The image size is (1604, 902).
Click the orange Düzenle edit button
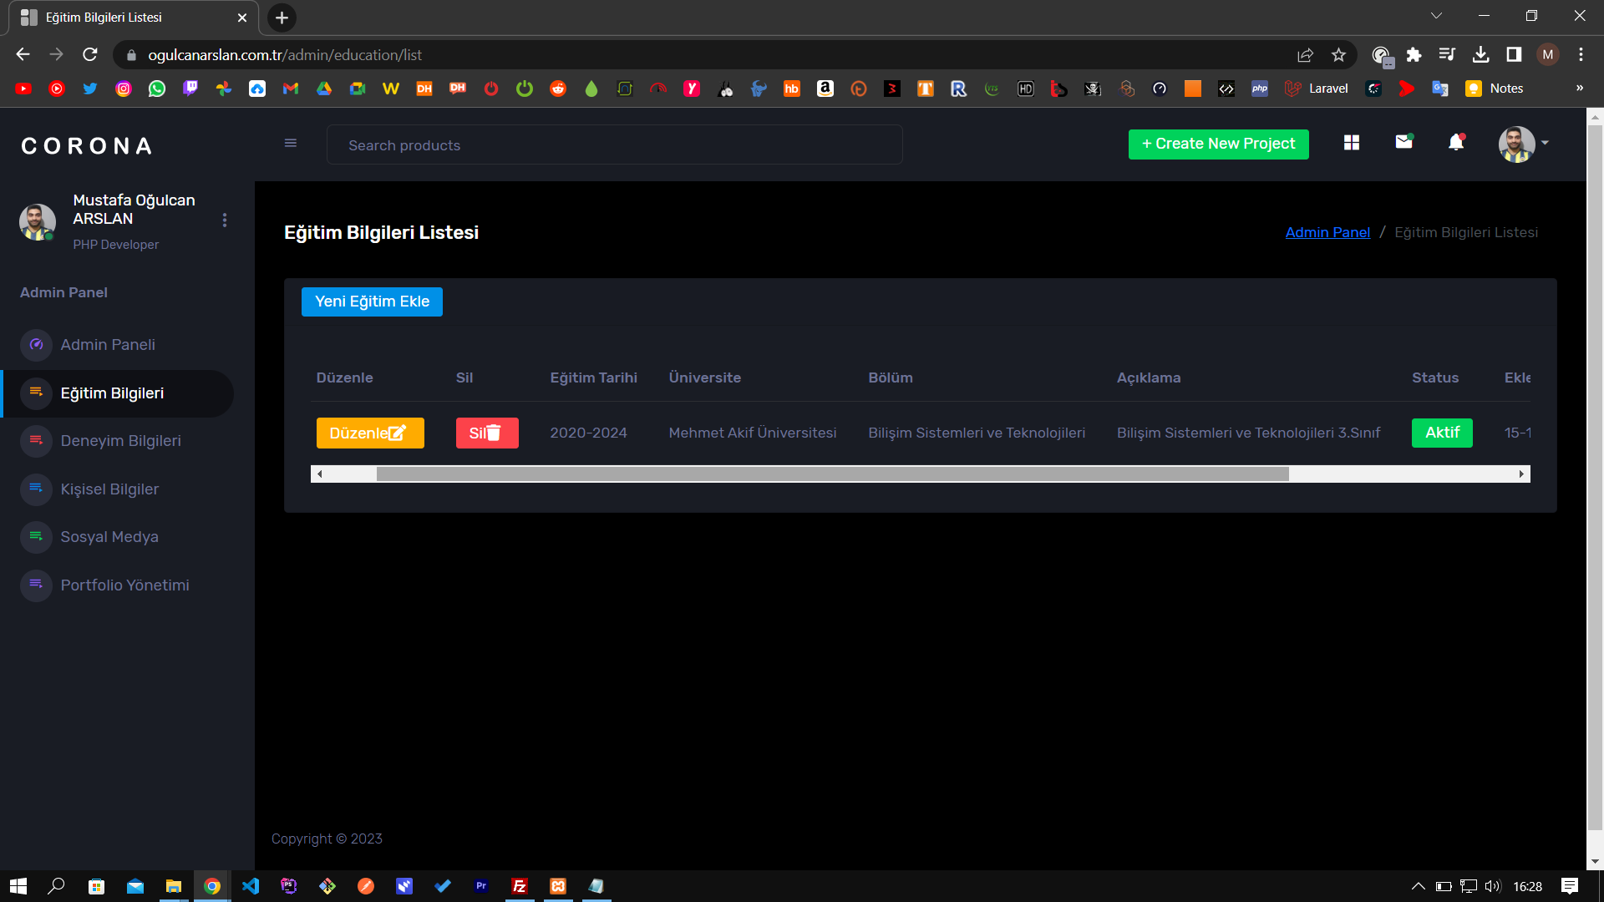(370, 433)
